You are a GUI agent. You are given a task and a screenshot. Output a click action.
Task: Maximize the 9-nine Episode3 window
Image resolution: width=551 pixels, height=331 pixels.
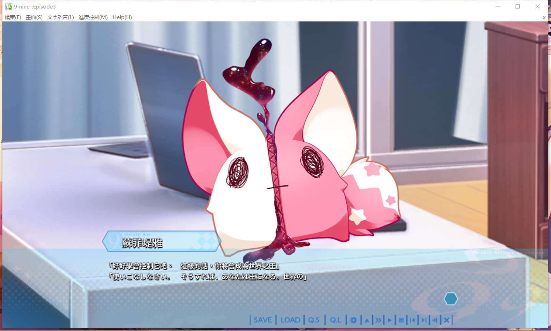point(518,6)
